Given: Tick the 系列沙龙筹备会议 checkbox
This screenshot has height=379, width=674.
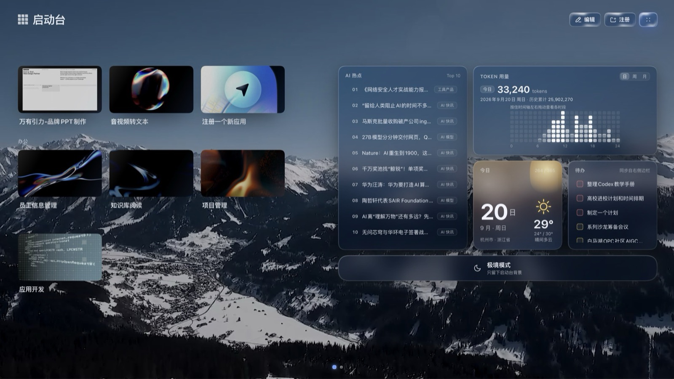Looking at the screenshot, I should [580, 227].
